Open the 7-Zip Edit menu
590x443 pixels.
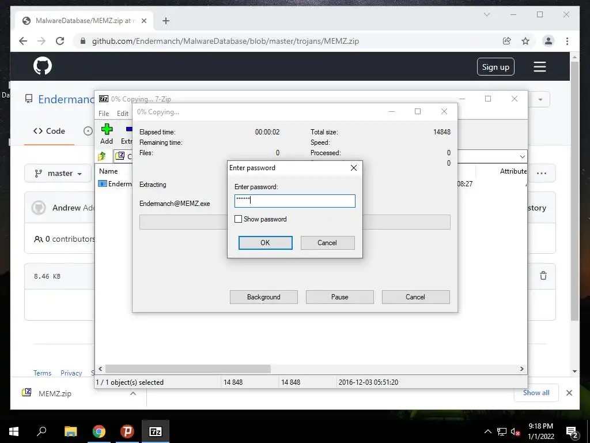click(123, 114)
